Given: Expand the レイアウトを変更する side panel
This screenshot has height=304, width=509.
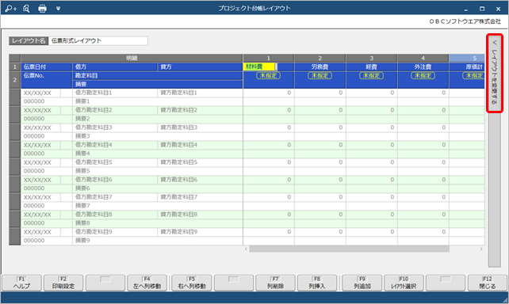Looking at the screenshot, I should point(495,74).
